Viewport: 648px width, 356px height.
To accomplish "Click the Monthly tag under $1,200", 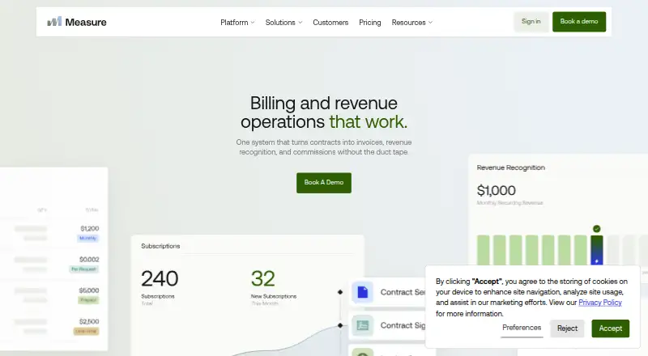I will pos(87,239).
